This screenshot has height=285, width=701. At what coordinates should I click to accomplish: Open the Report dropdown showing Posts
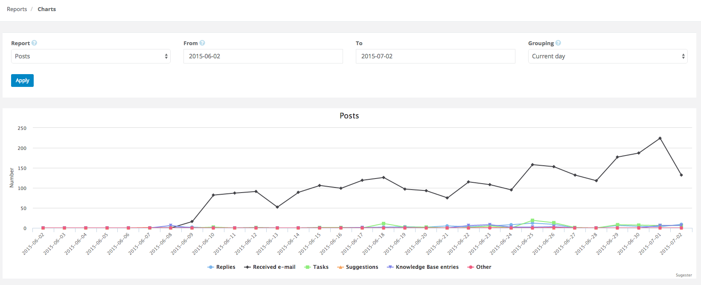pyautogui.click(x=90, y=56)
